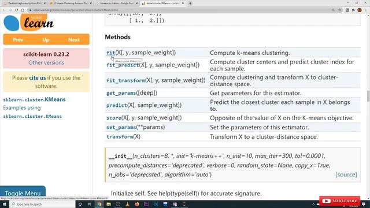The width and height of the screenshot is (370, 208).
Task: Open the Chrome profile avatar
Action: 360,10
